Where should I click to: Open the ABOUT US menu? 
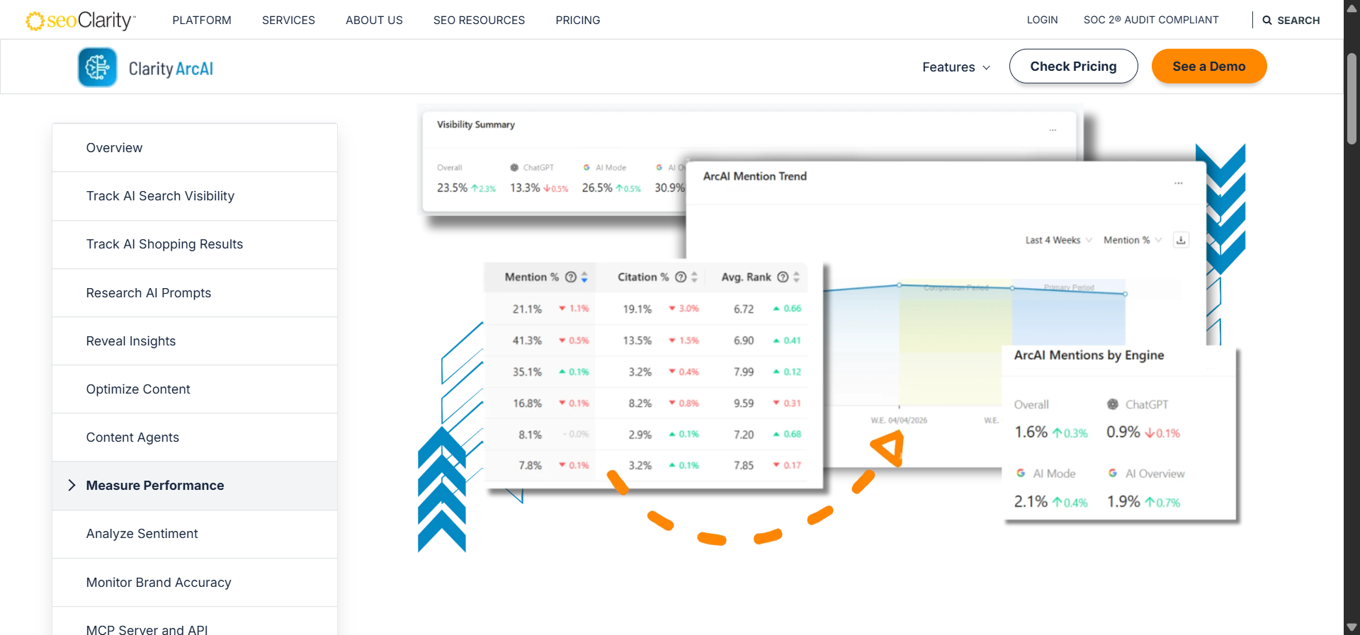374,21
